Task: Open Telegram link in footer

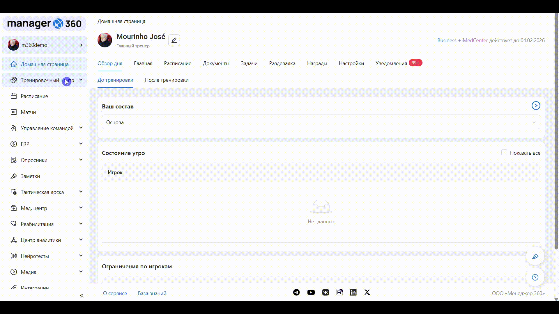Action: [296, 292]
